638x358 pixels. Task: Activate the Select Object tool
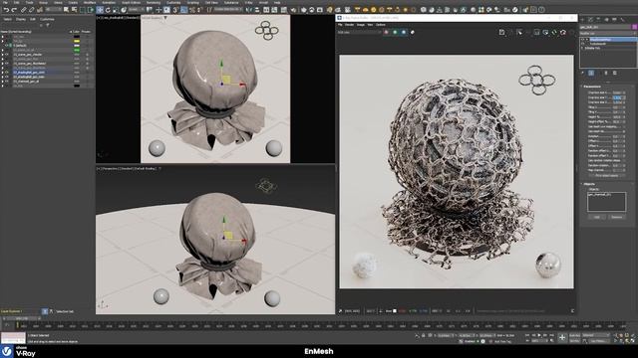(x=66, y=10)
